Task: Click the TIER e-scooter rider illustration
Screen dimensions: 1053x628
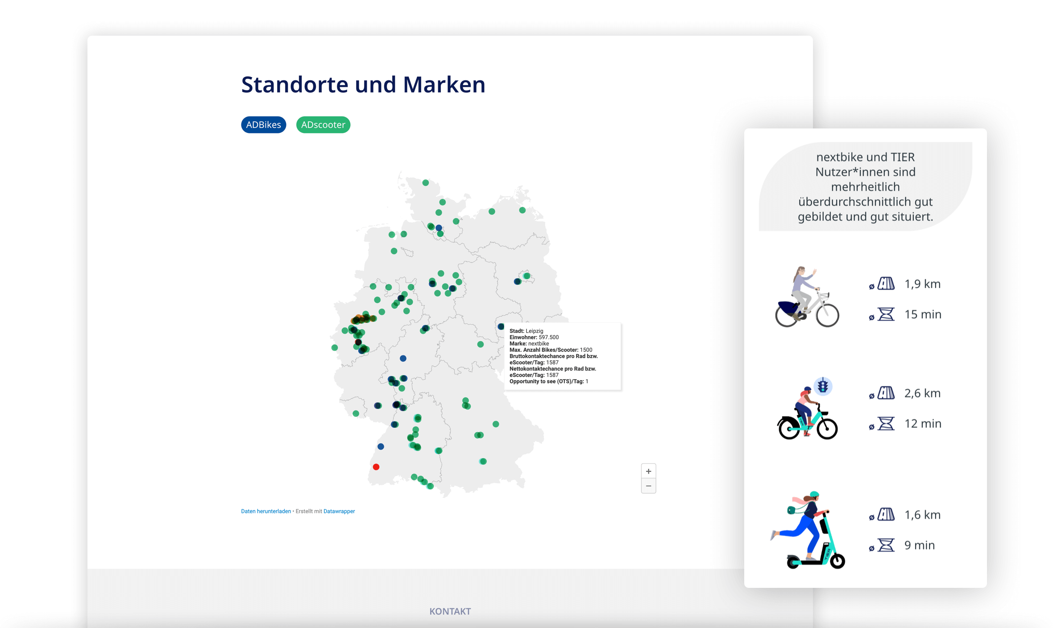Action: coord(808,530)
